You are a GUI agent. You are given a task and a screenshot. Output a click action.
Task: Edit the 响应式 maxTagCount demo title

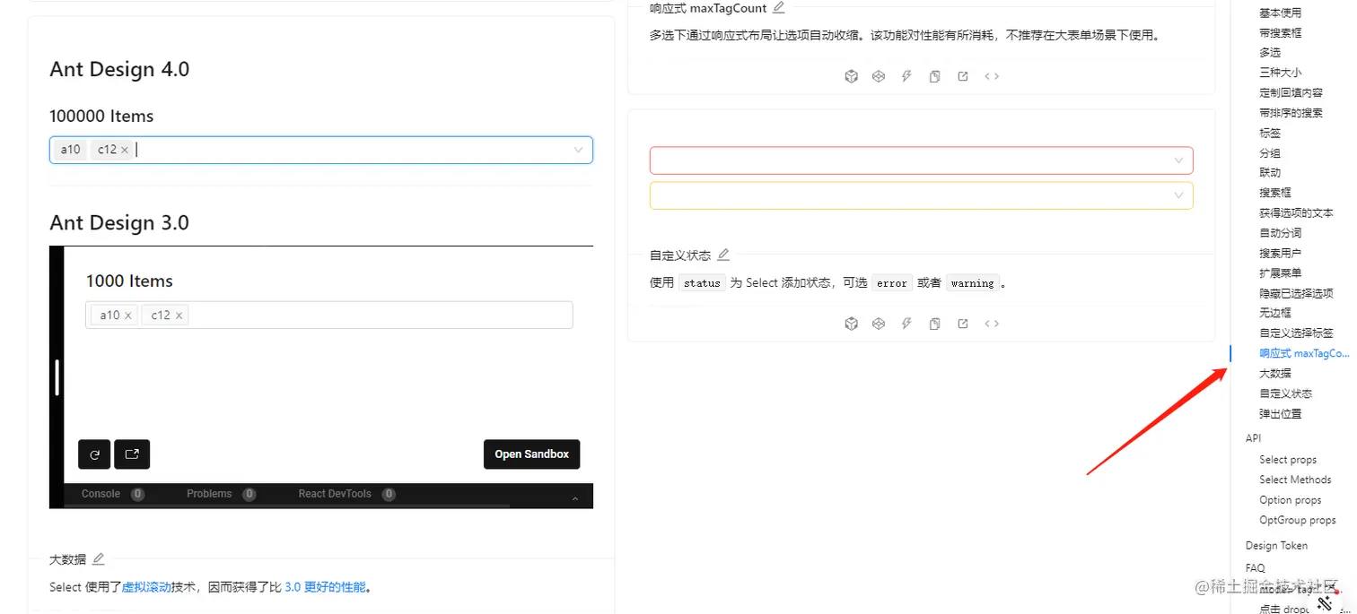[779, 7]
